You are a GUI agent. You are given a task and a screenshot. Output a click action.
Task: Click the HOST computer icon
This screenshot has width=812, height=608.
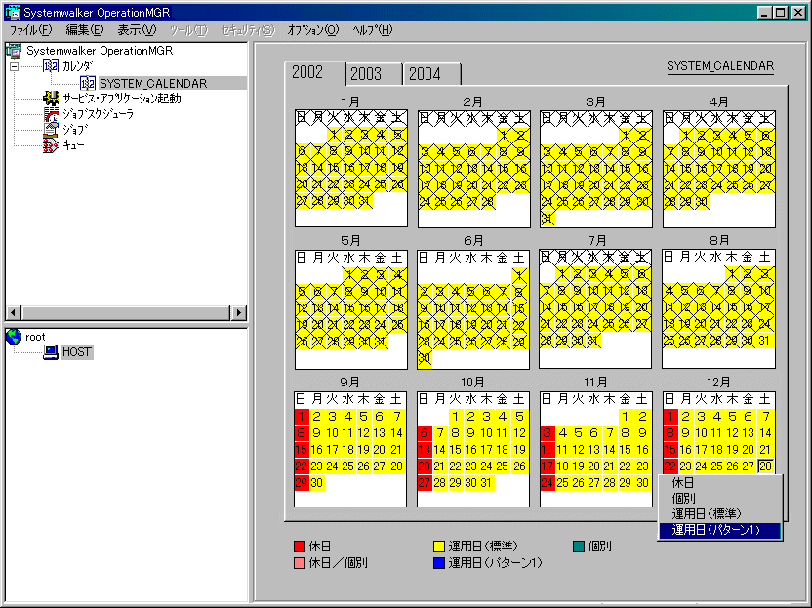51,352
